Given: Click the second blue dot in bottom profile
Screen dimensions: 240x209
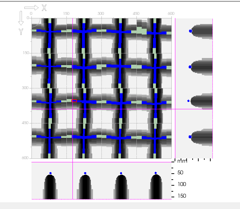Looking at the screenshot, I should click(85, 173).
